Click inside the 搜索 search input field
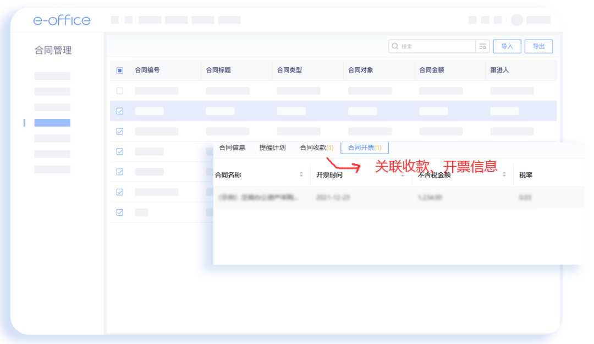 pyautogui.click(x=429, y=46)
